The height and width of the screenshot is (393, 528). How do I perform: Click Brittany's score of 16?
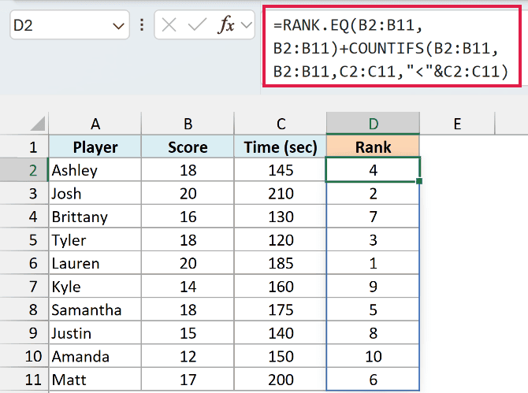(188, 217)
